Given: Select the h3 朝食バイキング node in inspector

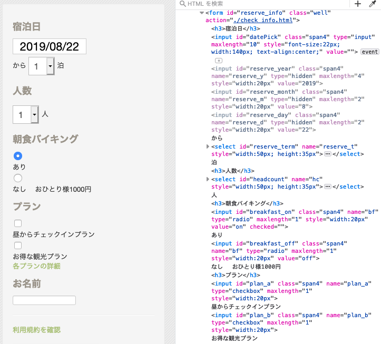Looking at the screenshot, I should [x=247, y=203].
